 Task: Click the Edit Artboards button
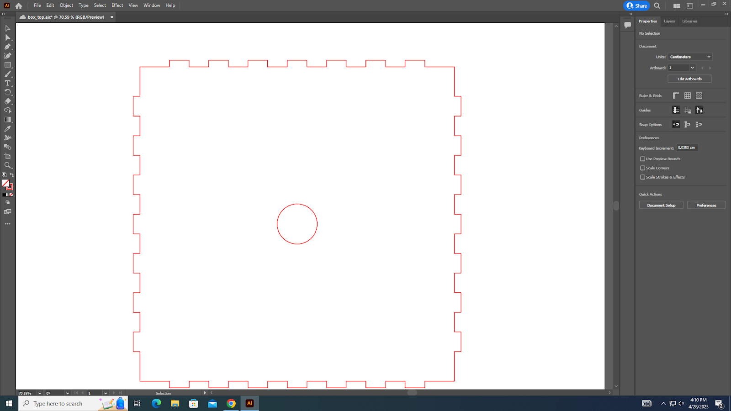click(x=689, y=79)
